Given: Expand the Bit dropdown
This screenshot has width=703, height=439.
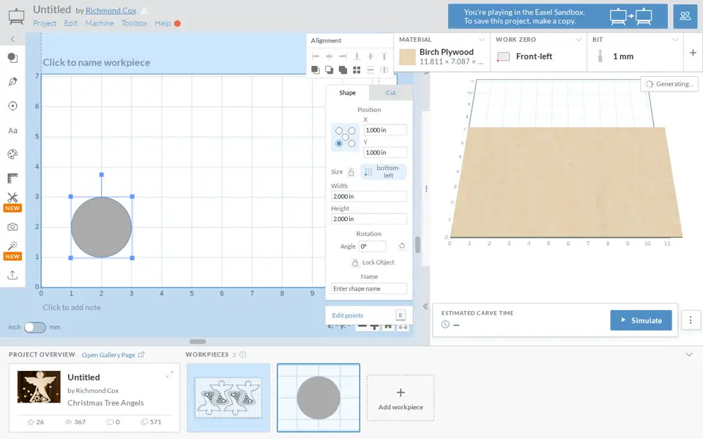Looking at the screenshot, I should (x=674, y=40).
